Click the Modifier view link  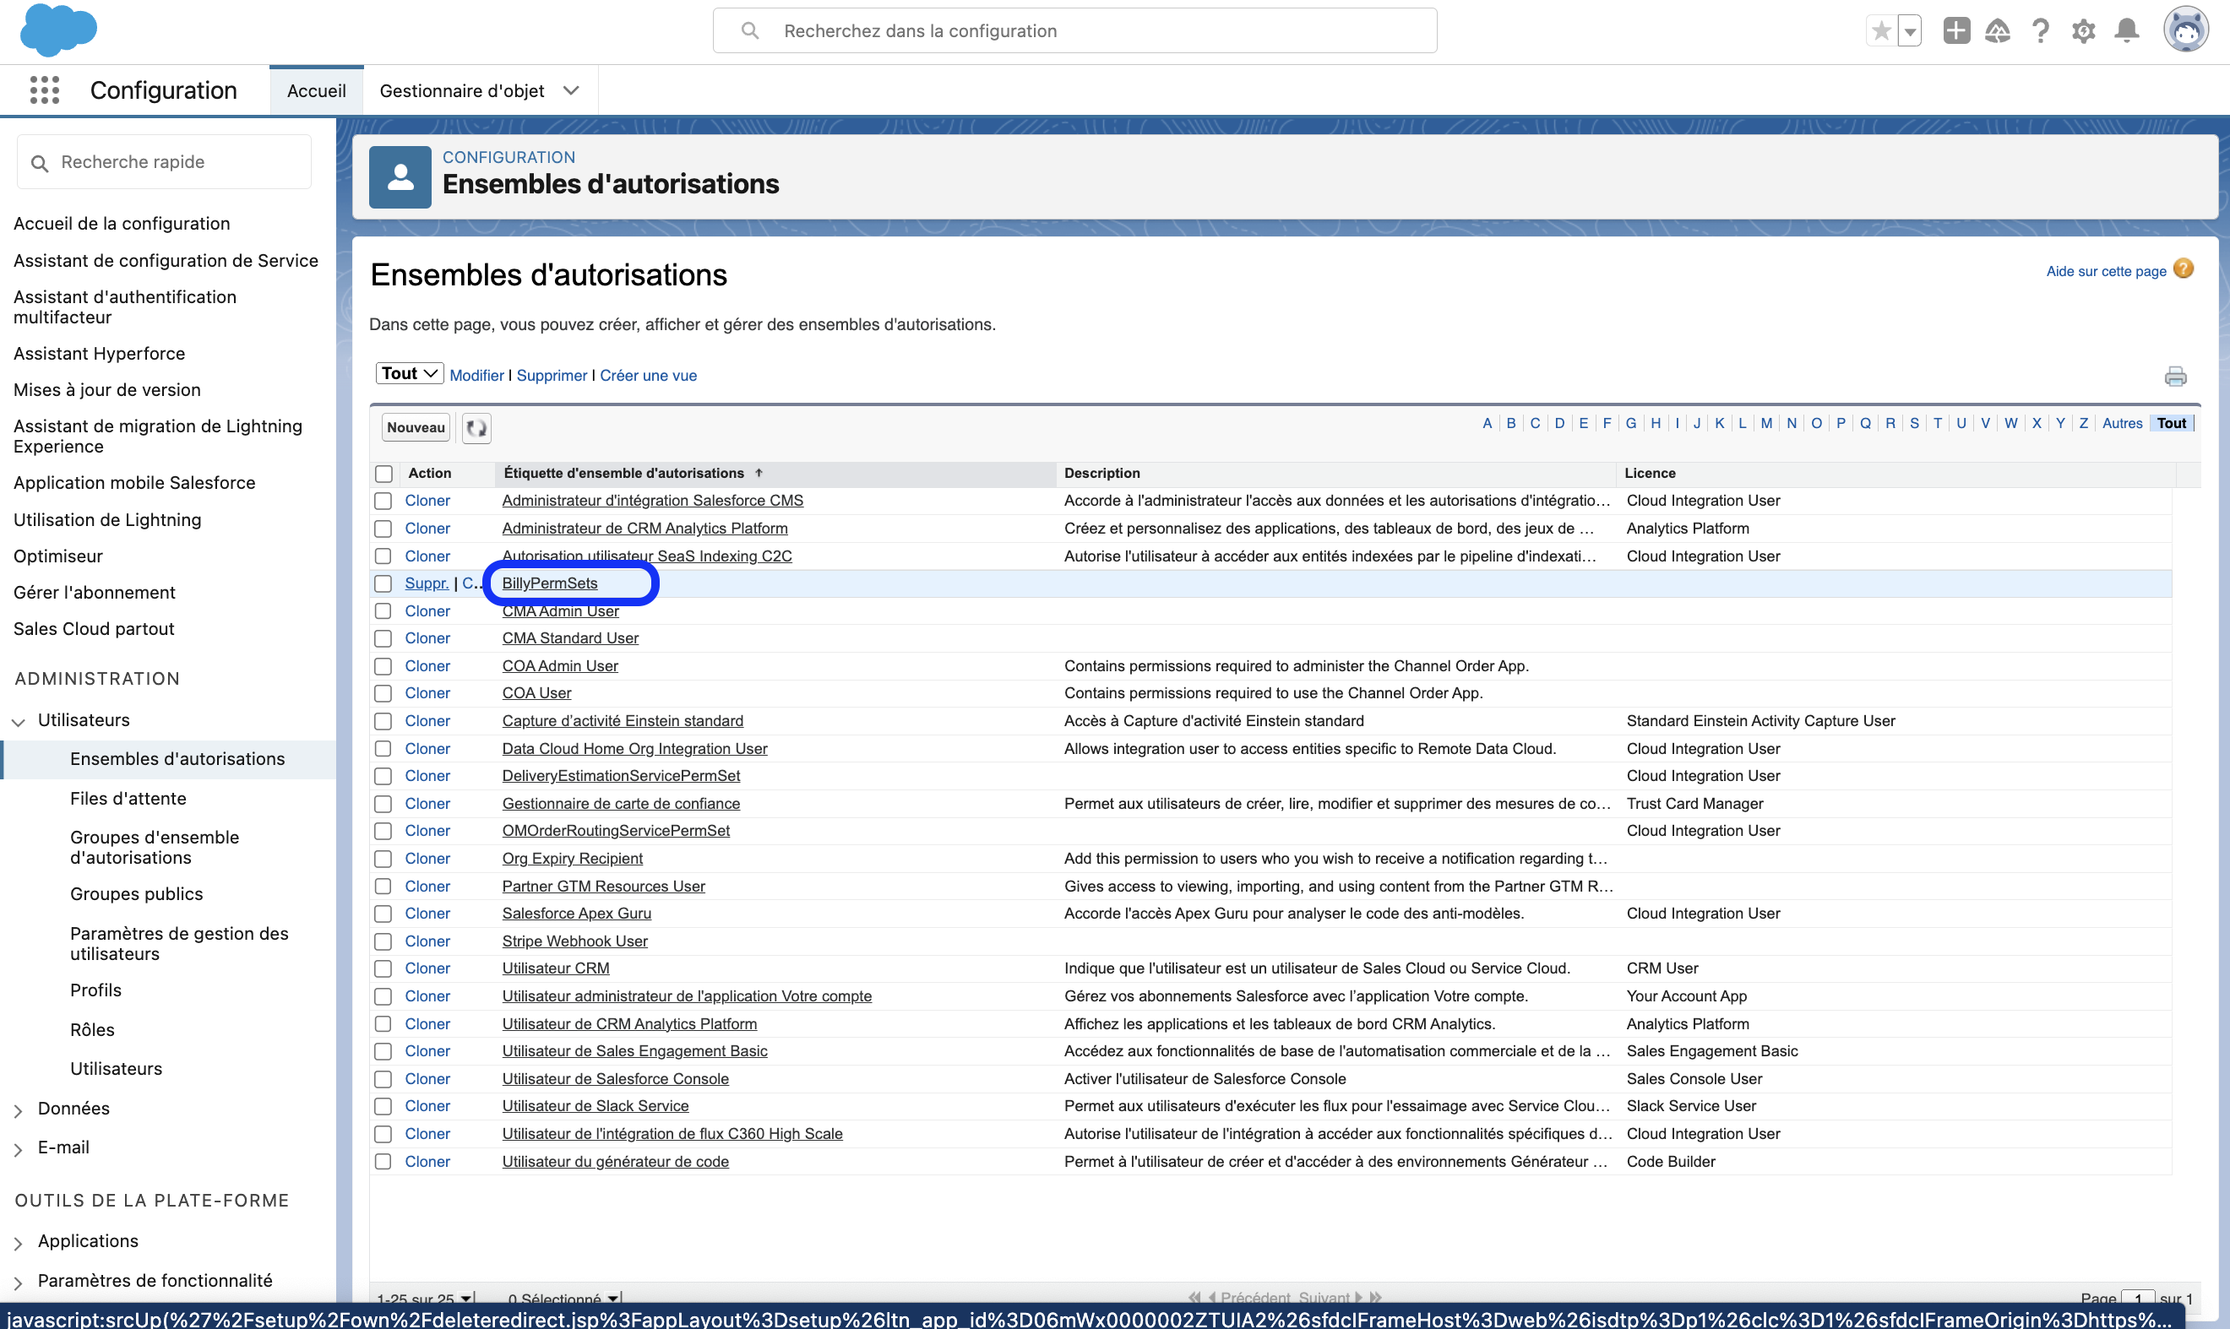[476, 375]
